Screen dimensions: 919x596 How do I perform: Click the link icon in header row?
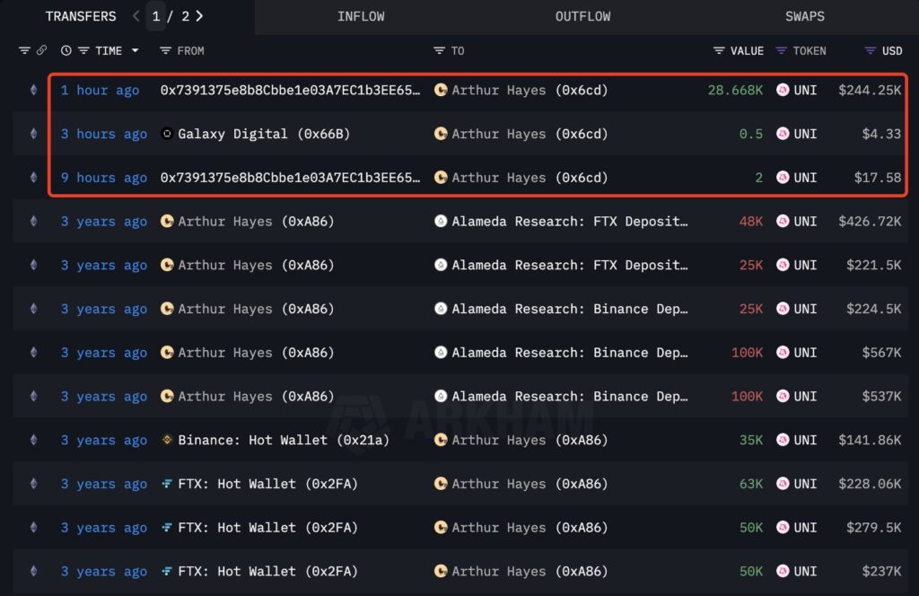tap(41, 51)
